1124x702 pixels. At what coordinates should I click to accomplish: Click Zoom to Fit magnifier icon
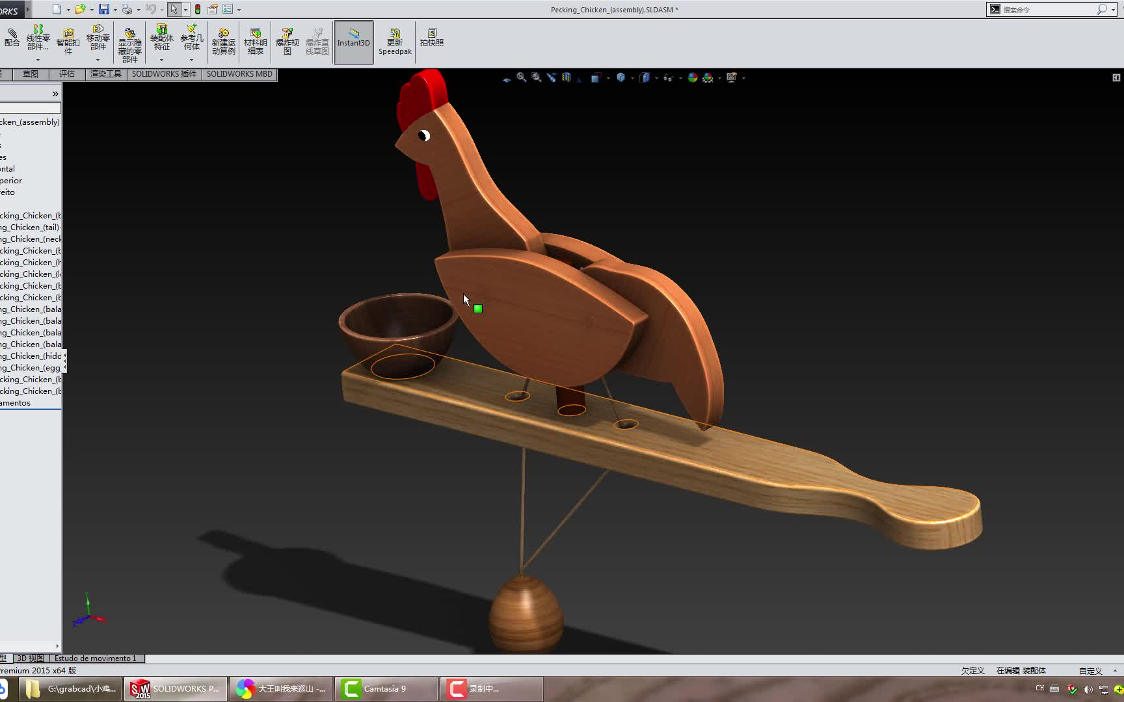(x=522, y=77)
